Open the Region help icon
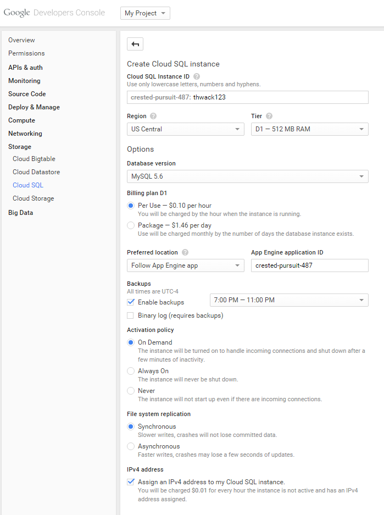384x515 pixels. (x=153, y=116)
